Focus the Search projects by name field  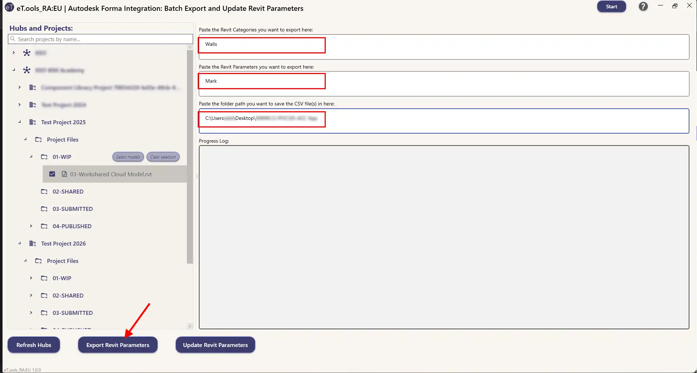101,39
